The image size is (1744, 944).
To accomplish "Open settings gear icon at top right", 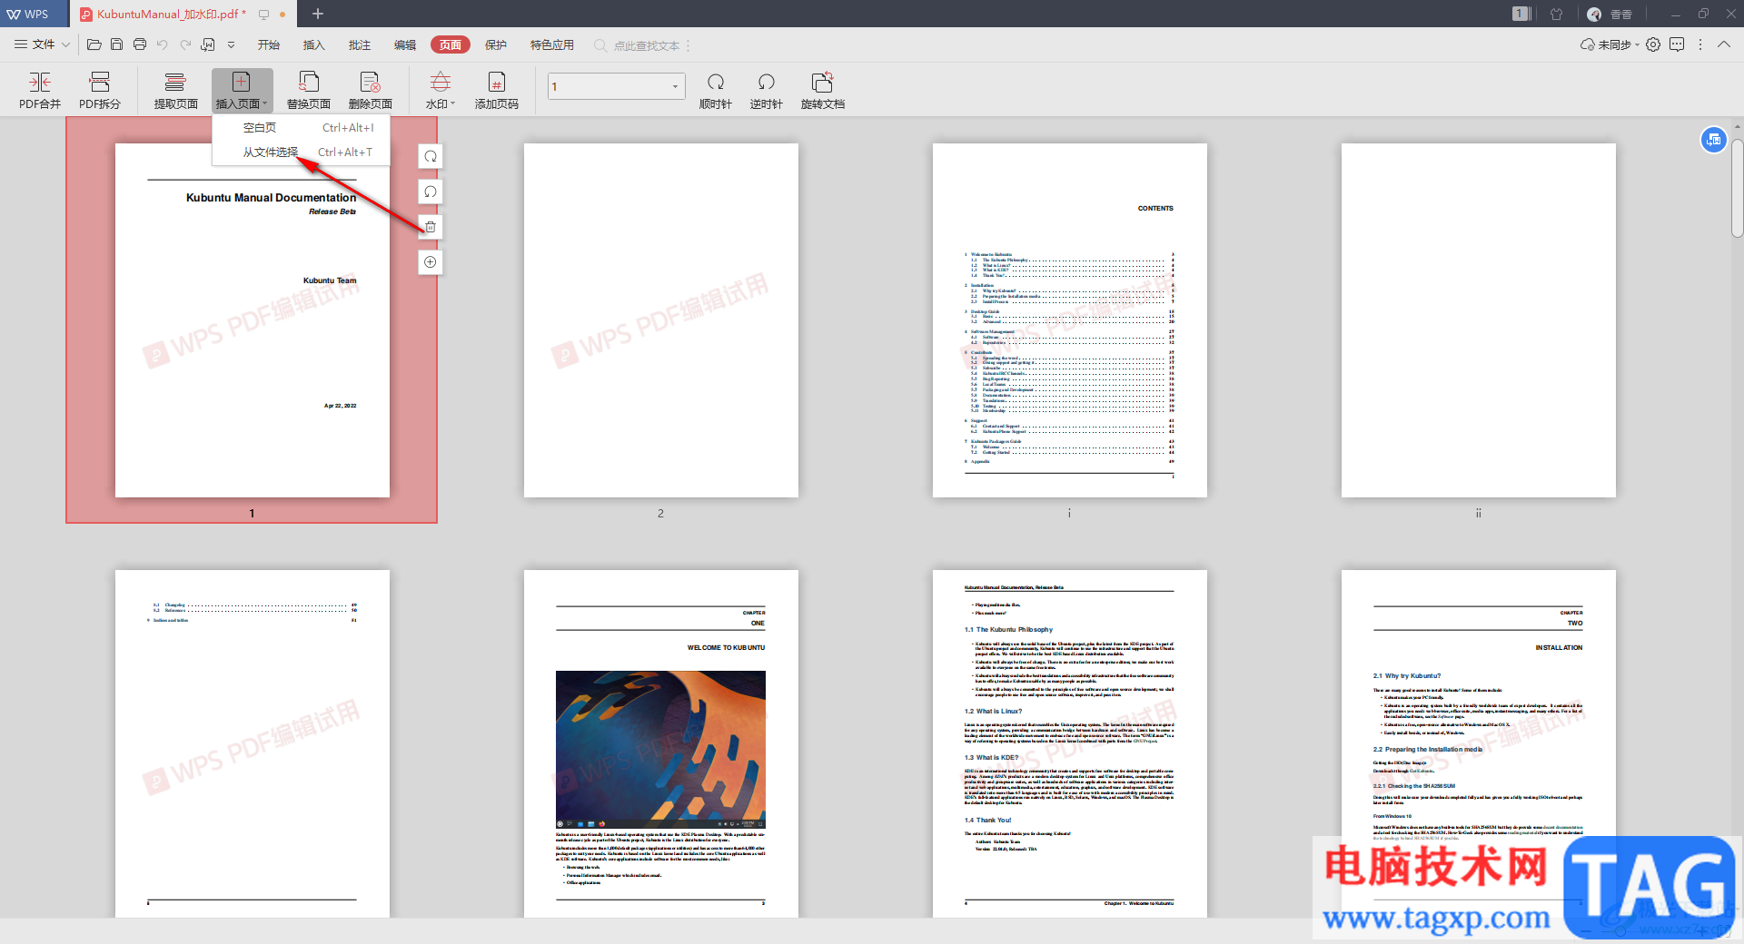I will [1653, 44].
